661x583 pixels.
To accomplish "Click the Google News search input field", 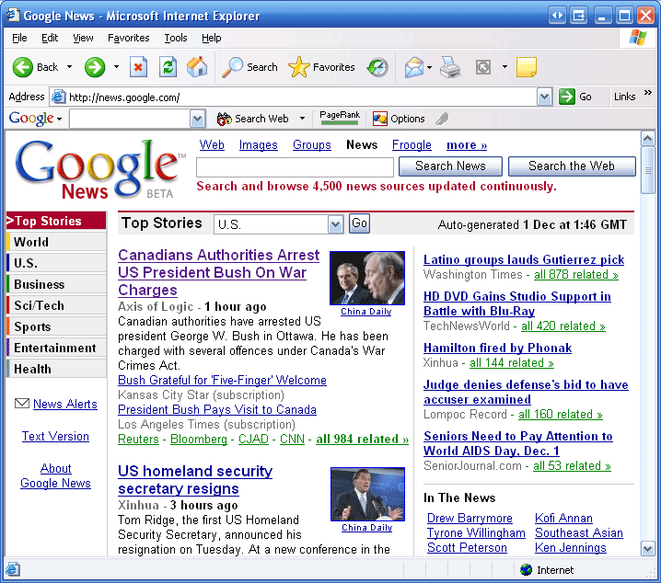I will (295, 167).
